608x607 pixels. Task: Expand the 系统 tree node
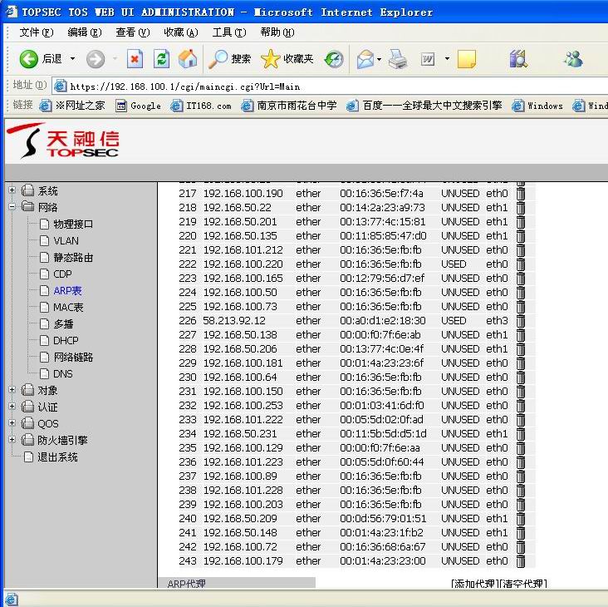coord(12,190)
